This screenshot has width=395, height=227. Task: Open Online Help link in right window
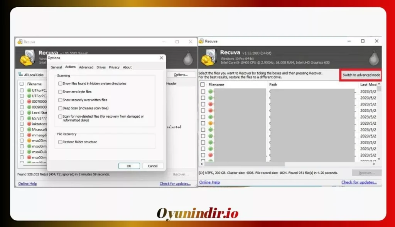(209, 182)
